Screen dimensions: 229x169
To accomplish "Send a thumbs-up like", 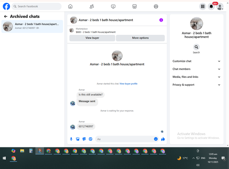I will coord(163,139).
